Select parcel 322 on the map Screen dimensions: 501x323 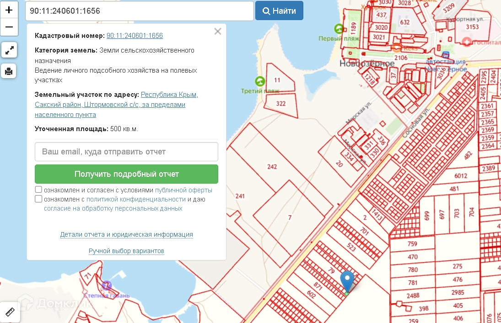(x=281, y=104)
